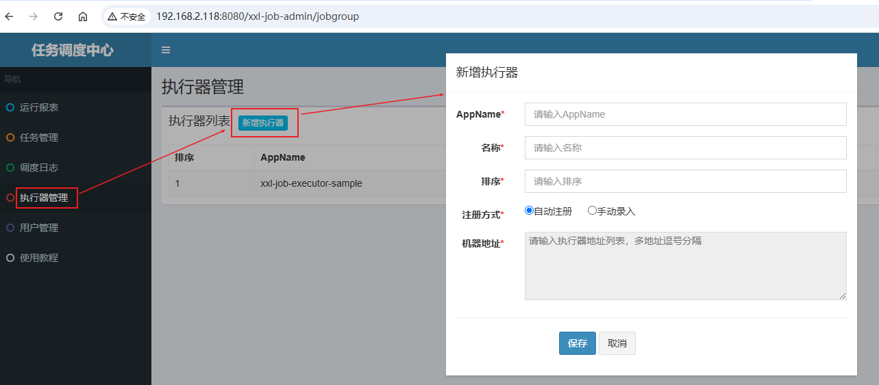Focus the 排序 input field
This screenshot has height=385, width=879.
pos(686,181)
